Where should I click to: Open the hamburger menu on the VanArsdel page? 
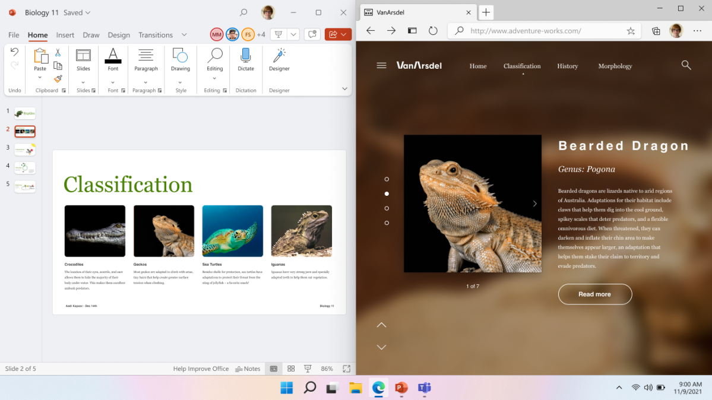[381, 65]
